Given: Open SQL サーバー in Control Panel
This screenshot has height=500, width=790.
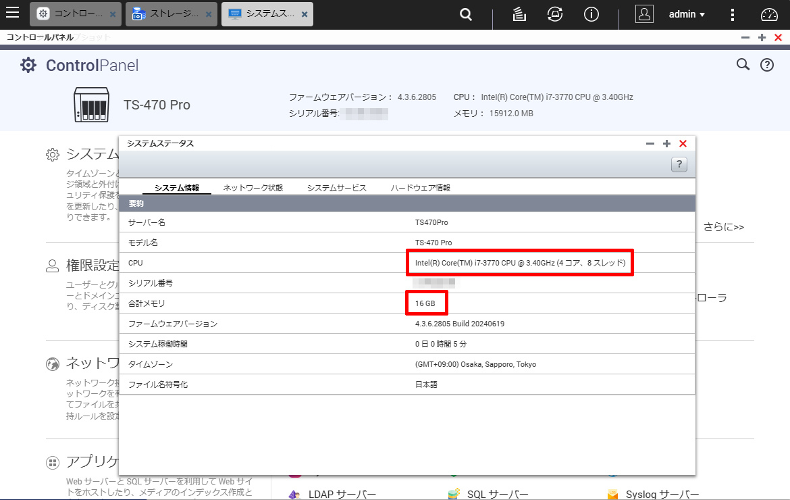Looking at the screenshot, I should tap(497, 494).
